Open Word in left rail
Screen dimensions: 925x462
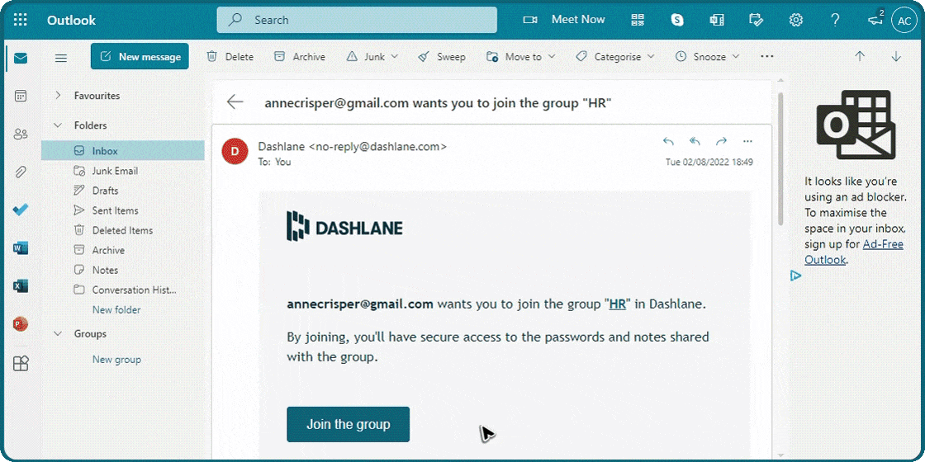tap(21, 248)
